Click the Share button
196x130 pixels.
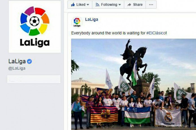135,5
